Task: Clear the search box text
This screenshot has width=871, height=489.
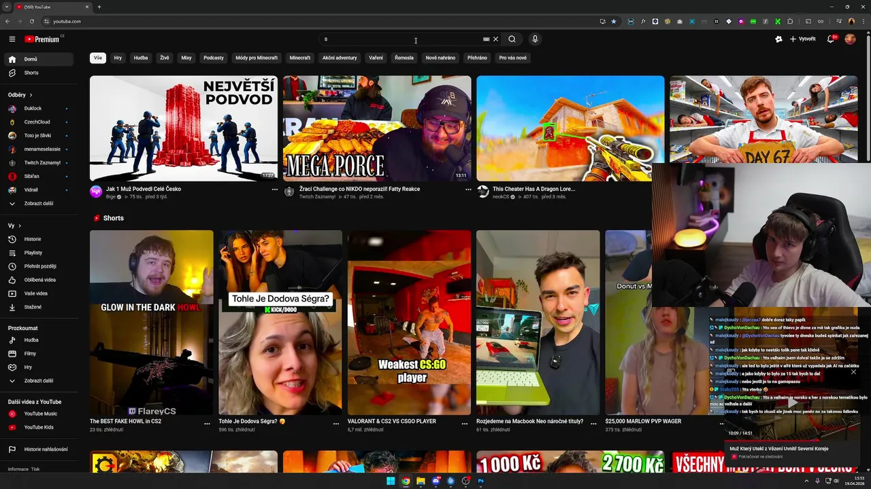Action: [495, 39]
